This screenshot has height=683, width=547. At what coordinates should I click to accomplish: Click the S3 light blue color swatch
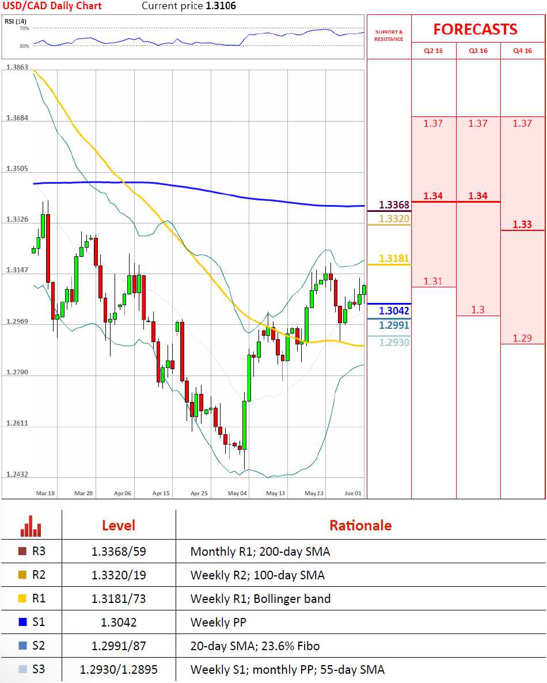tap(22, 669)
